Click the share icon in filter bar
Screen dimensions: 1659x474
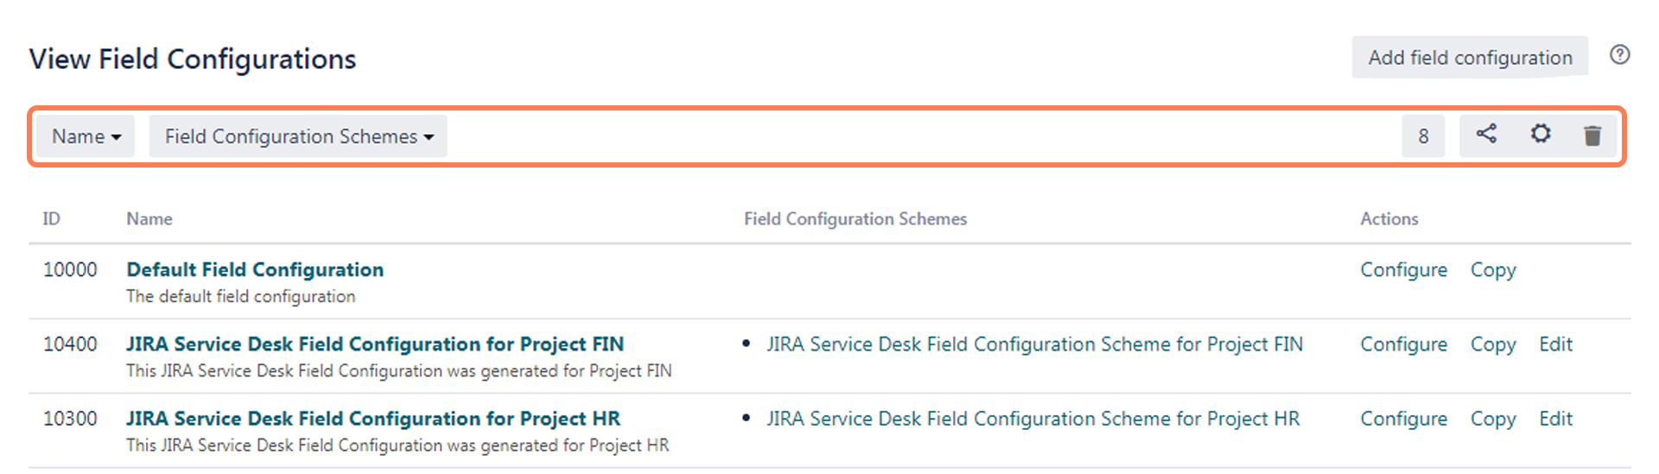point(1486,135)
